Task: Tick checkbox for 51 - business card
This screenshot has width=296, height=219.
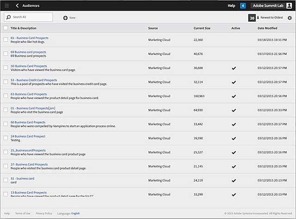Action: (x=6, y=180)
